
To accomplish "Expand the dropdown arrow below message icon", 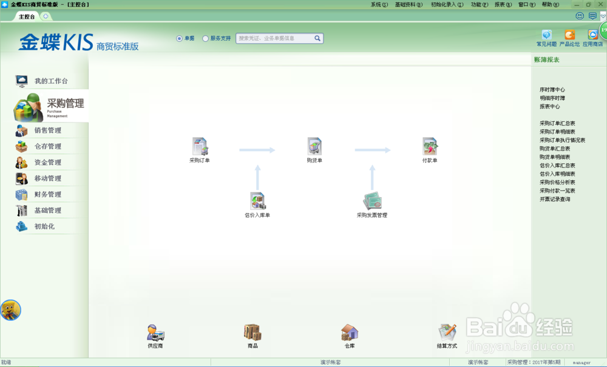I will point(603,16).
